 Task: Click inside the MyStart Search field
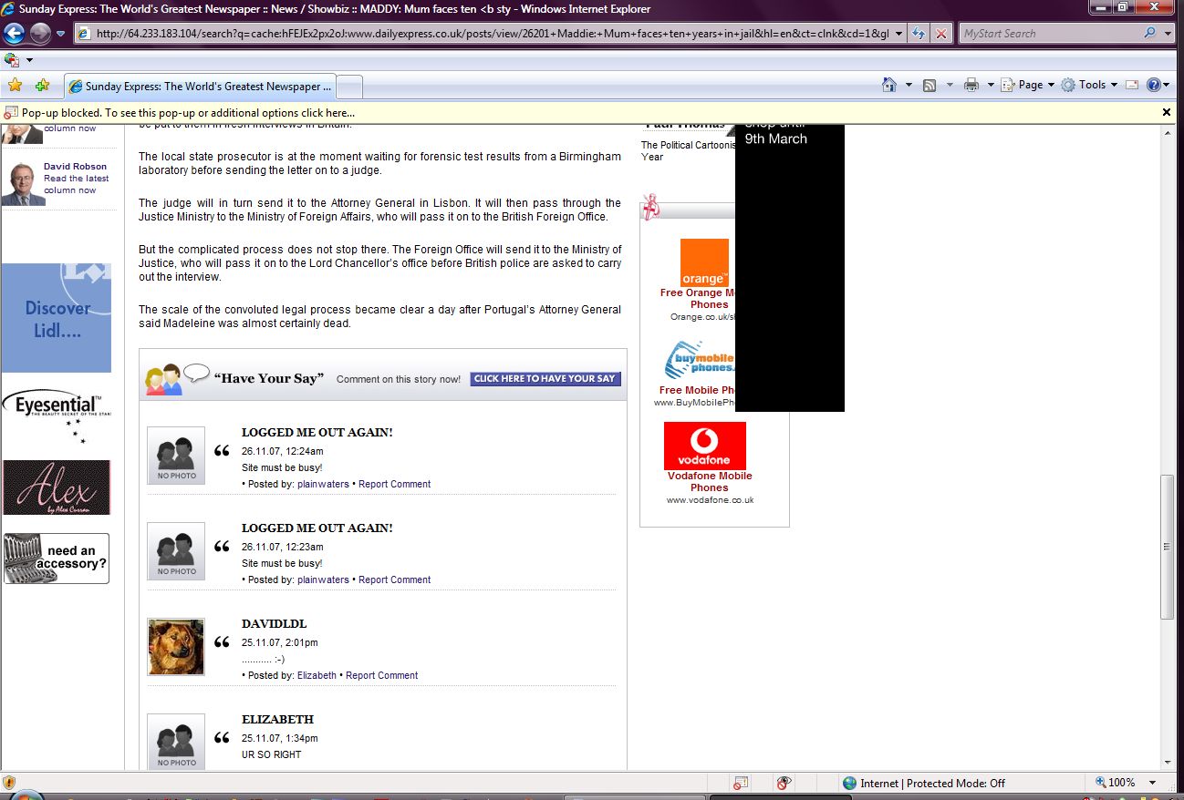(1049, 34)
